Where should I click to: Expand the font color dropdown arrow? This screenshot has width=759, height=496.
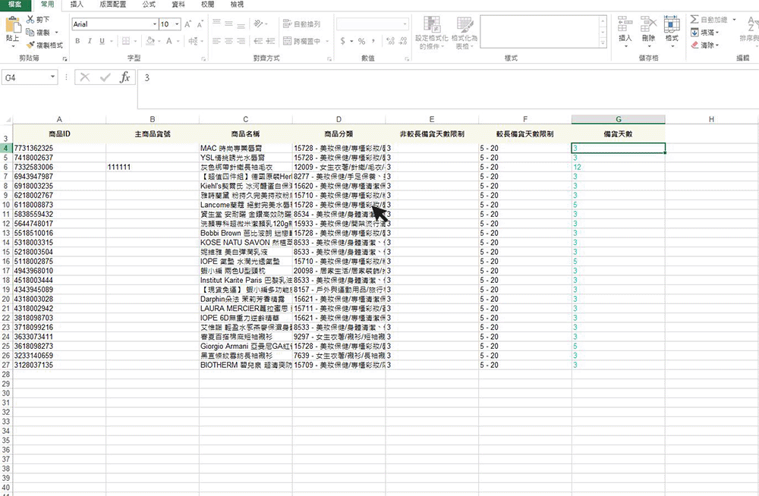click(178, 41)
